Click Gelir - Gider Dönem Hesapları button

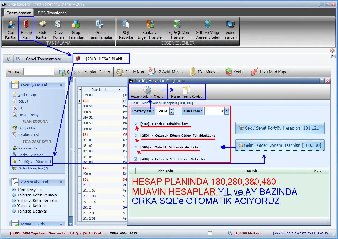click(x=280, y=145)
